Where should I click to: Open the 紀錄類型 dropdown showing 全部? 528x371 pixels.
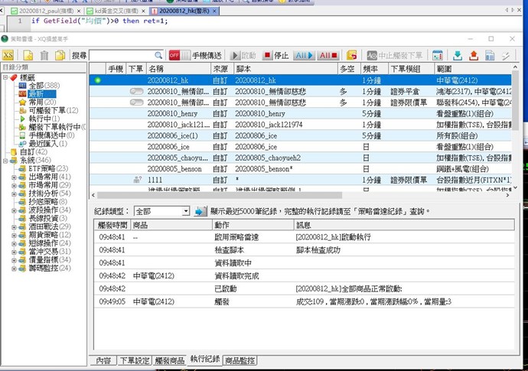click(x=161, y=211)
